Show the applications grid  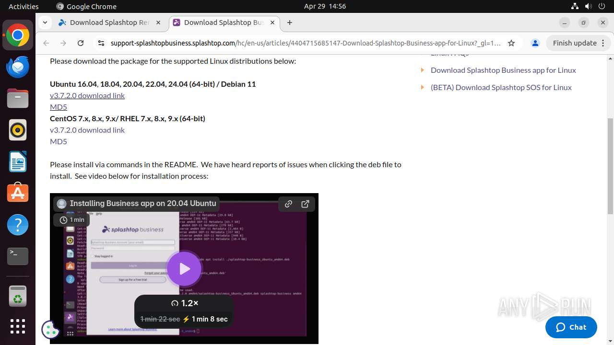pyautogui.click(x=18, y=326)
